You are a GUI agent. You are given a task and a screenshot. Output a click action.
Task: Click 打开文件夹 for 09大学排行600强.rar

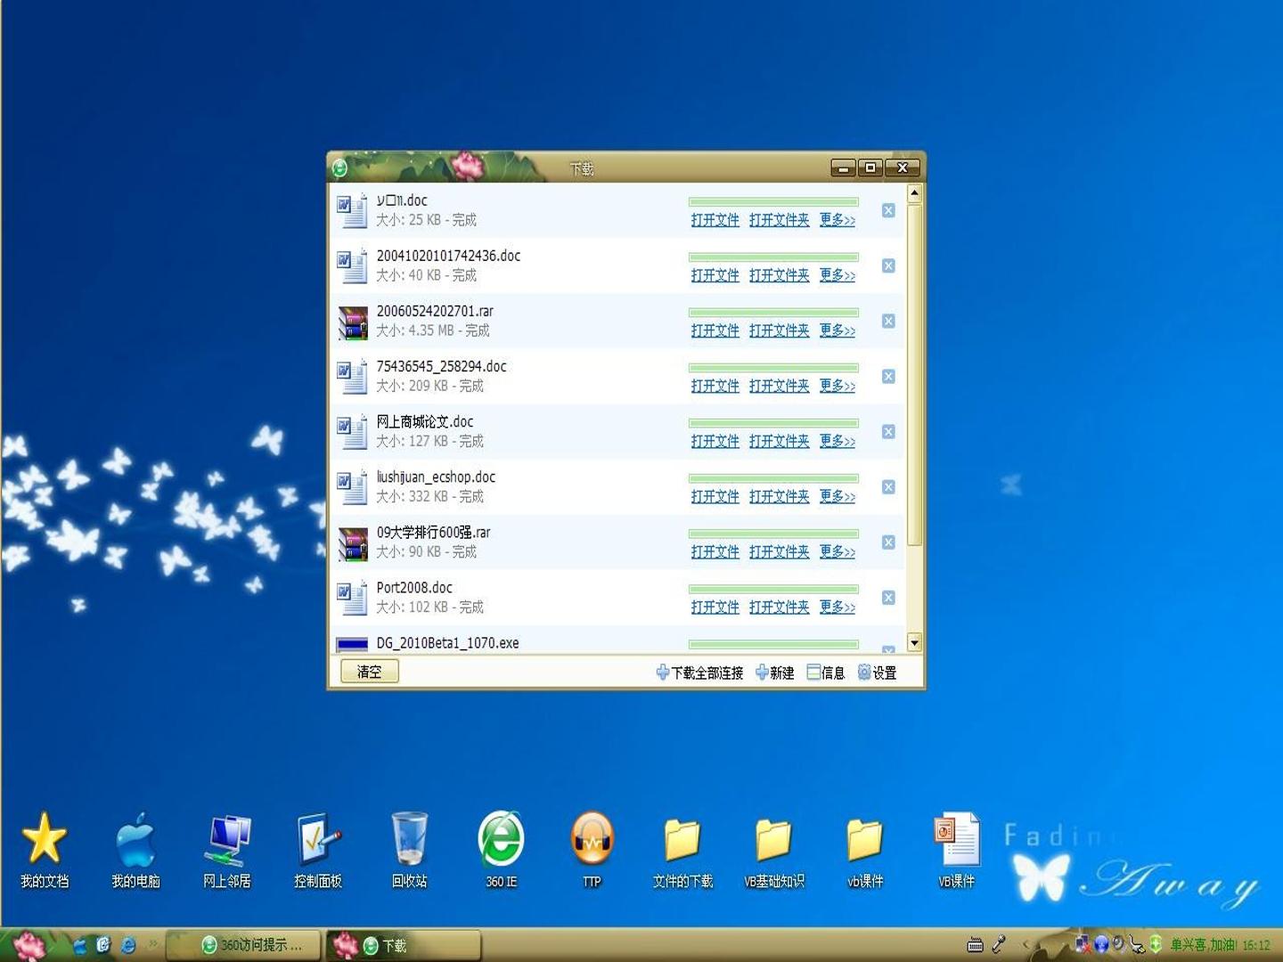pos(780,551)
